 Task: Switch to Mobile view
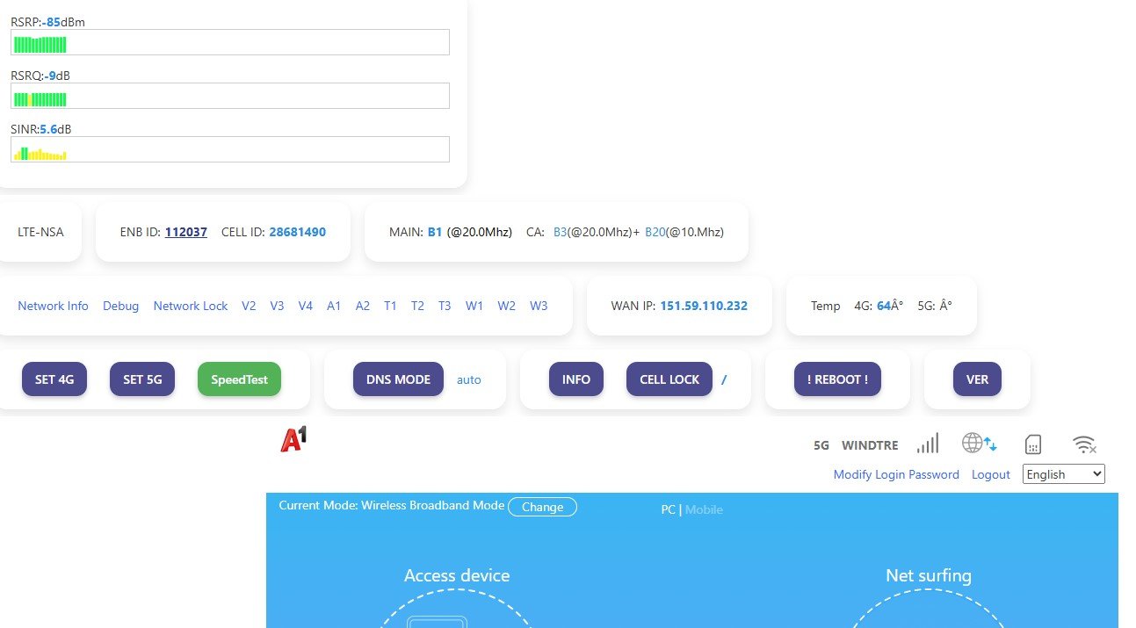tap(704, 509)
